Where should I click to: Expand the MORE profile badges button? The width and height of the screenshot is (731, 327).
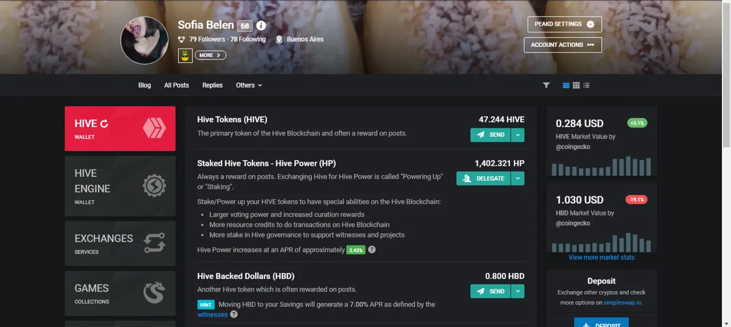coord(211,55)
